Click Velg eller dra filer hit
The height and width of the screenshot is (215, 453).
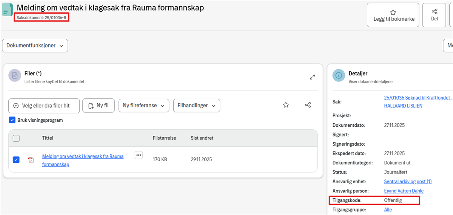[44, 106]
